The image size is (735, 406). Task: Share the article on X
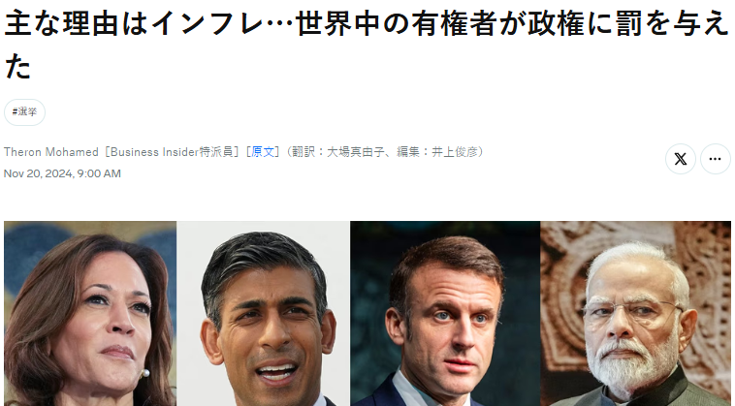[x=680, y=159]
